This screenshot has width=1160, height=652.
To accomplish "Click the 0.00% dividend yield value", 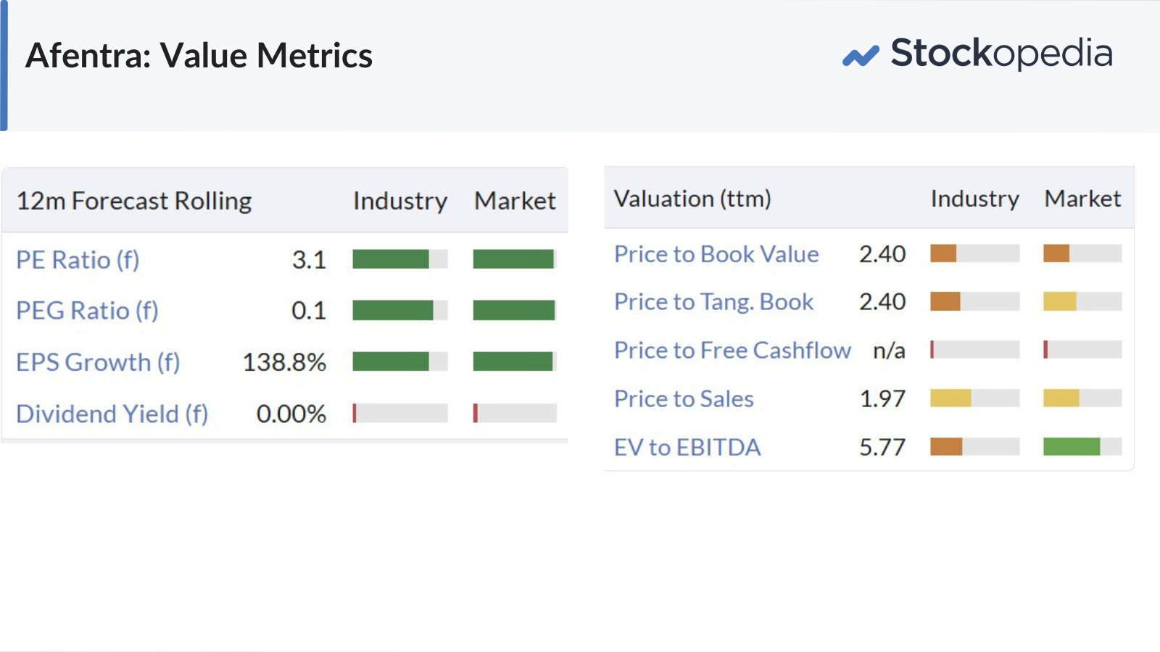I will (291, 414).
